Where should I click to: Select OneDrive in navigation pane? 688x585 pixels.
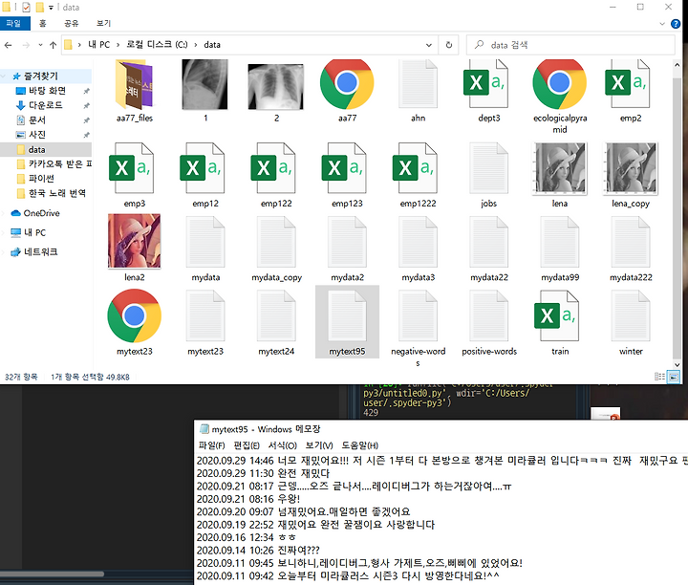point(41,213)
